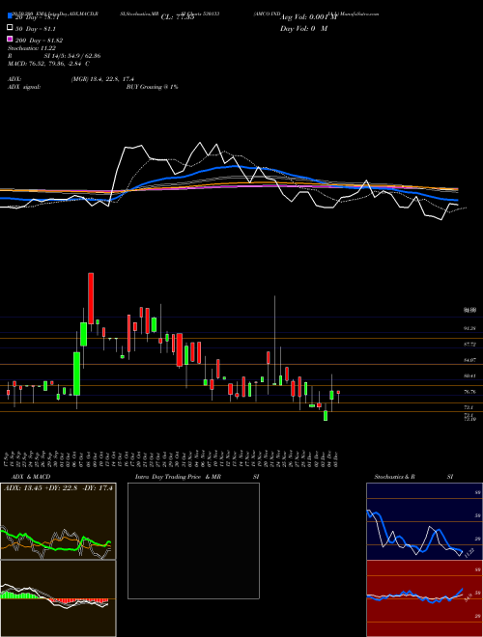Click the 87.72 price axis label
Screen dimensions: 483x637
coord(469,345)
